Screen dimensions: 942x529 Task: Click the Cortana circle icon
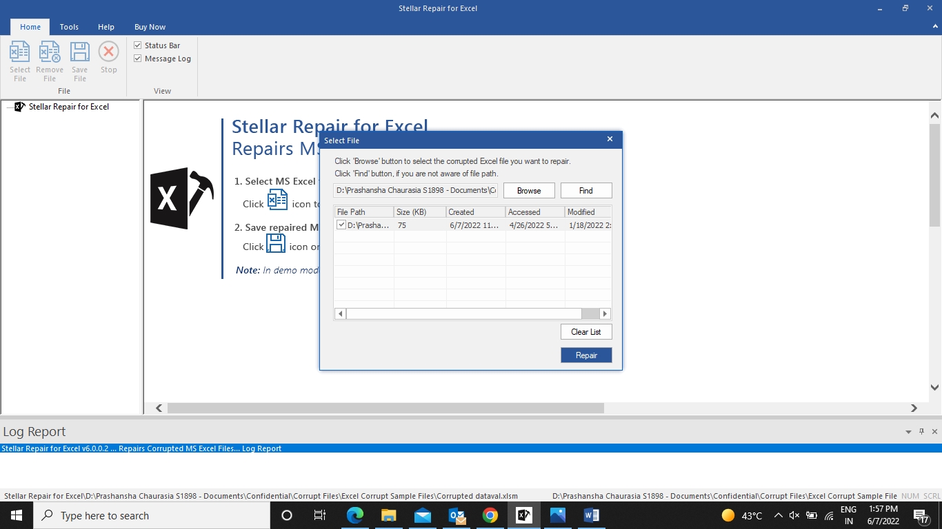287,515
